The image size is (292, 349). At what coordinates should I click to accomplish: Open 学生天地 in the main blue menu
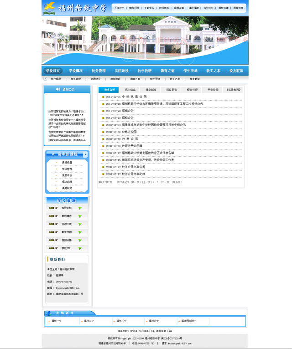190,71
